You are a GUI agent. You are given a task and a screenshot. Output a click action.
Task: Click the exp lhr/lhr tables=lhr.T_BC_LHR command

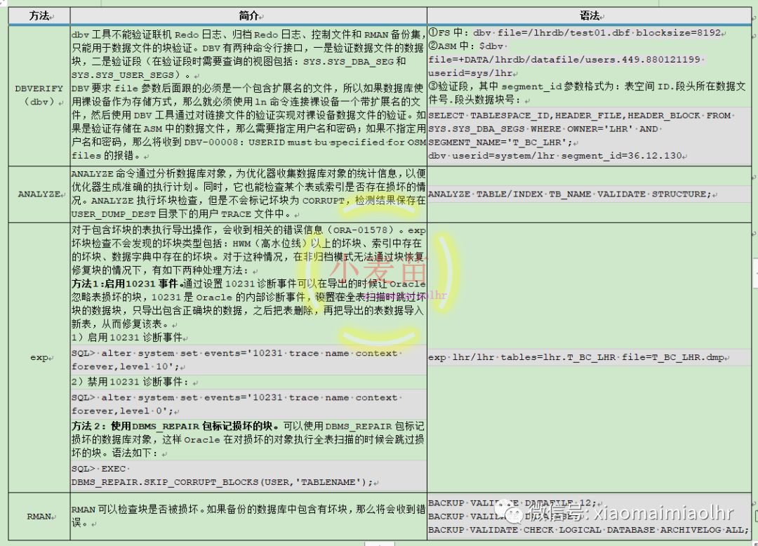[576, 357]
